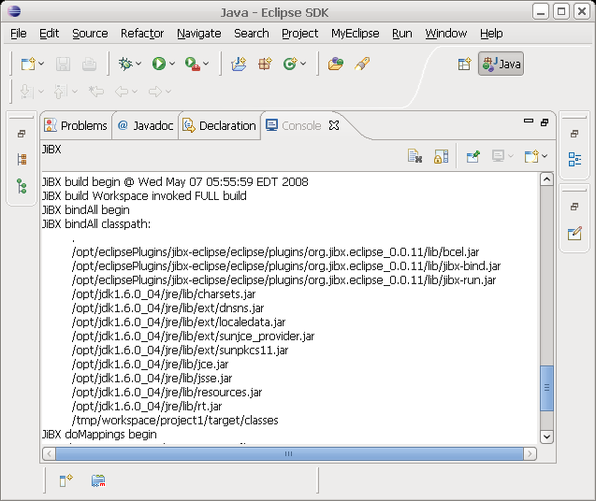This screenshot has height=501, width=596.
Task: Expand the Open Console dropdown arrow
Action: tap(545, 156)
